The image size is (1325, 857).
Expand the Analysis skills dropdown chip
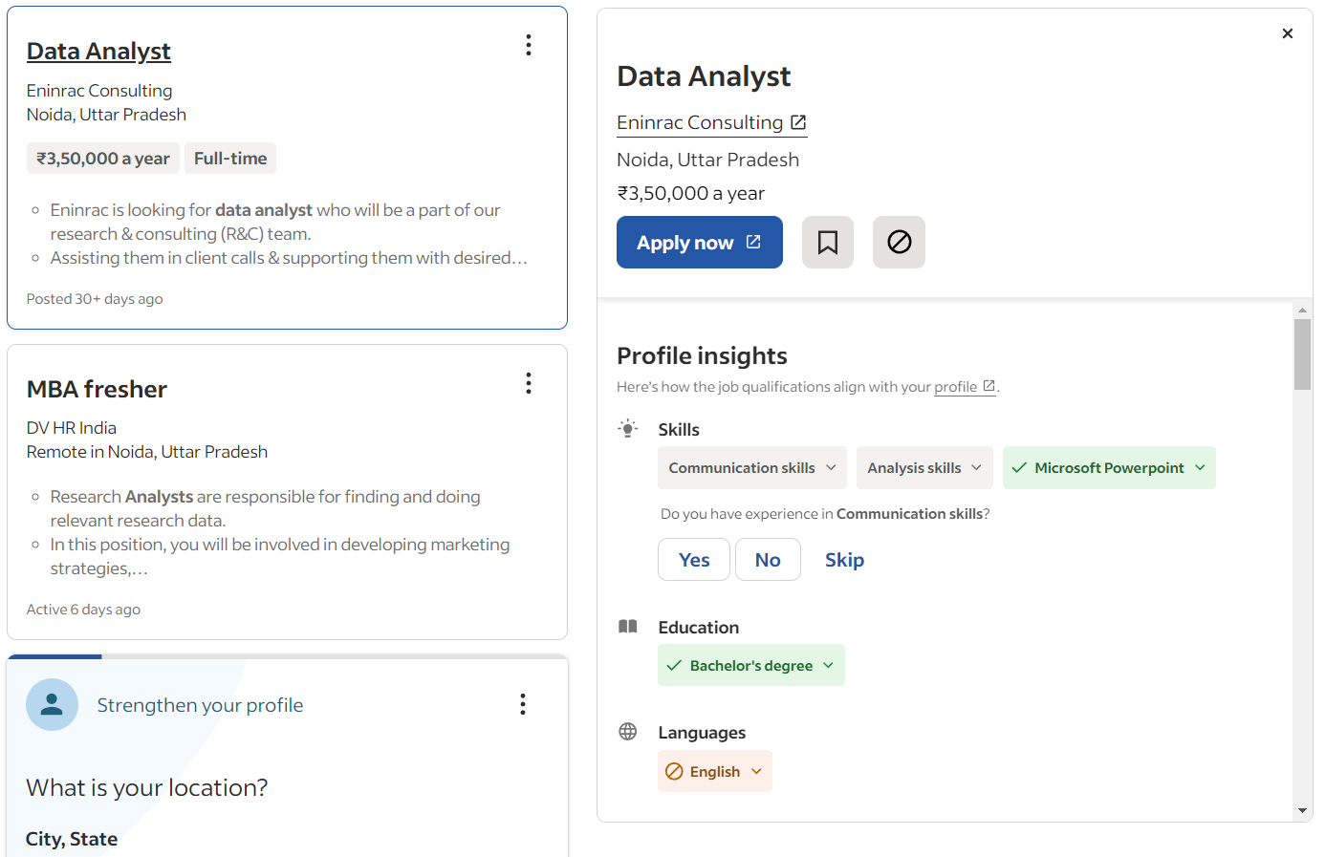click(x=924, y=467)
